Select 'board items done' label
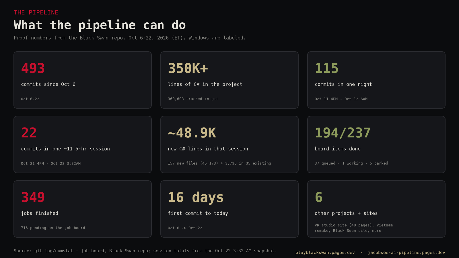Image resolution: width=459 pixels, height=258 pixels. 338,149
